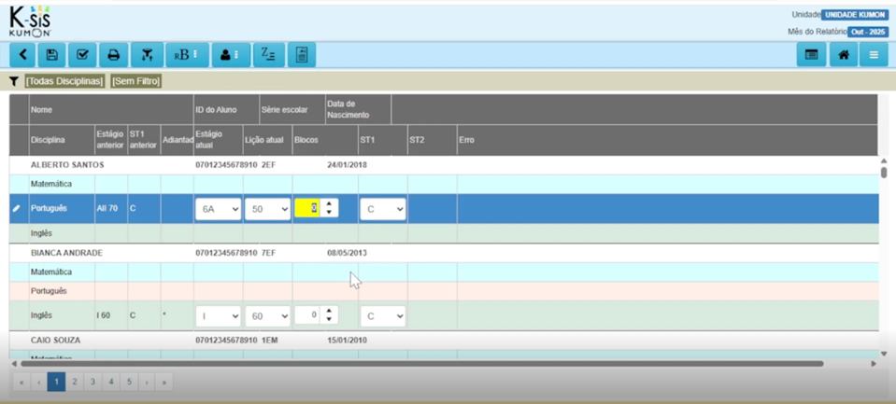The image size is (896, 404).
Task: Open the hamburger menu in the toolbar
Action: click(x=874, y=55)
